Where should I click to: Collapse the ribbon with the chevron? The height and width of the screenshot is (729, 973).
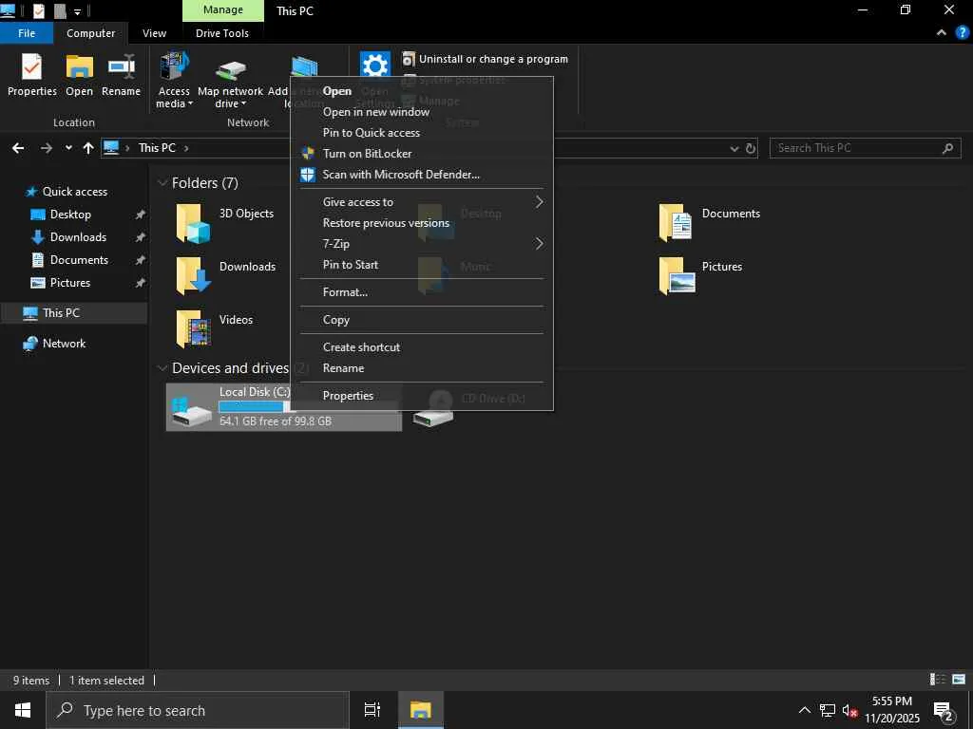[941, 33]
